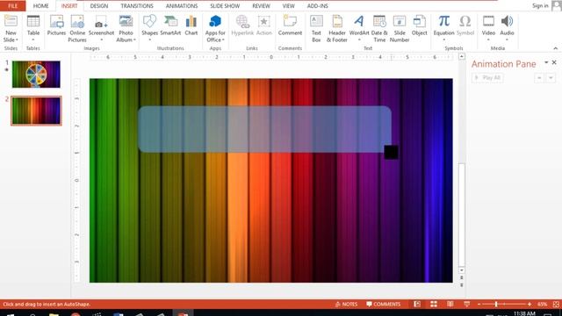Click Sign in link

click(540, 6)
